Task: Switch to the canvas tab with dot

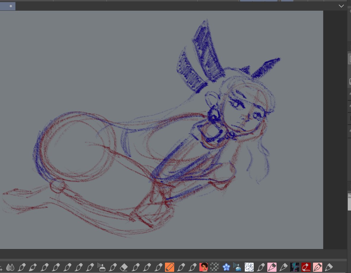Action: pos(8,6)
